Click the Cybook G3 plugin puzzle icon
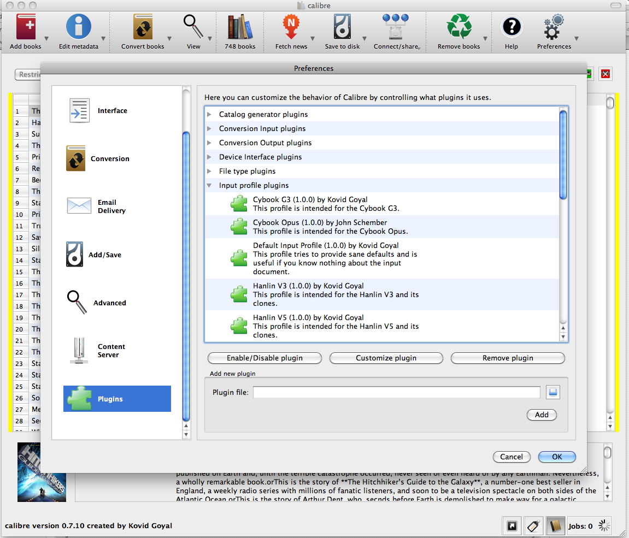 (x=239, y=204)
